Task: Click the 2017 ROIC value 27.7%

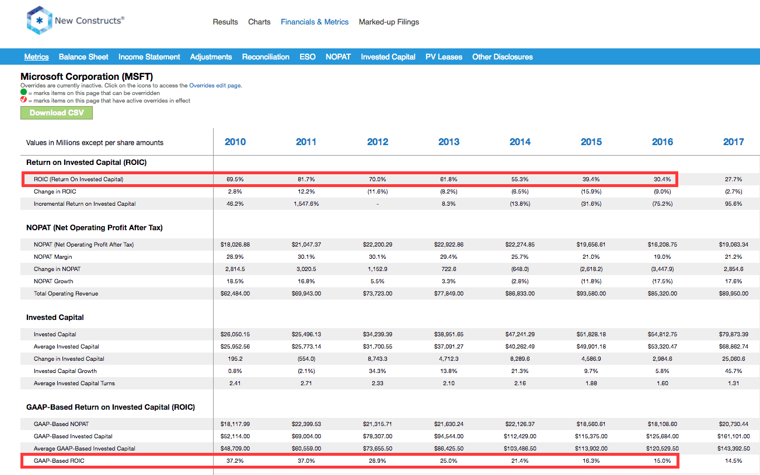Action: pos(734,180)
